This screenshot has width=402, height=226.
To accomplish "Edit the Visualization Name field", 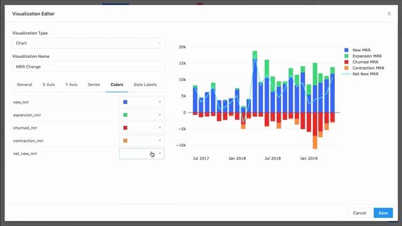I will [89, 67].
